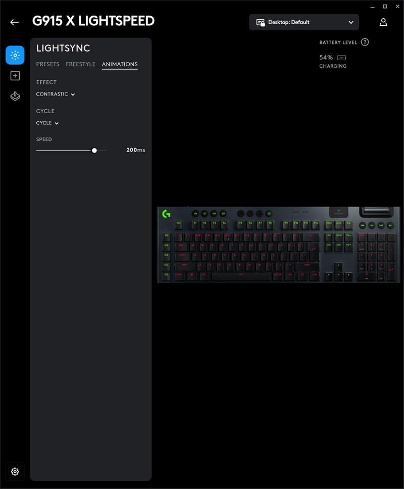Open the LIGHTSYNC lighting sidebar icon

click(x=15, y=55)
